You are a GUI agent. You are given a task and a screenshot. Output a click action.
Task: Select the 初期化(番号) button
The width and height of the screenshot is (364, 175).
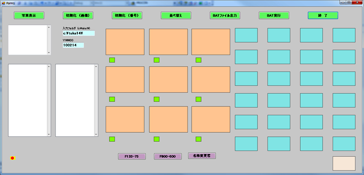point(127,15)
